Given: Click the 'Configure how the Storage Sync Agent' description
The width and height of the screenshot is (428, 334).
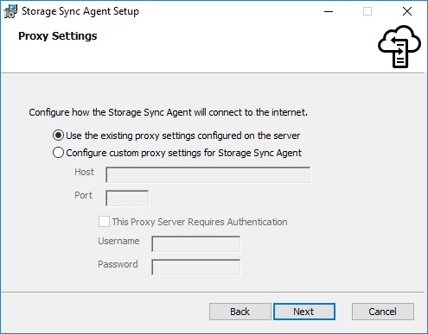Looking at the screenshot, I should pos(169,112).
